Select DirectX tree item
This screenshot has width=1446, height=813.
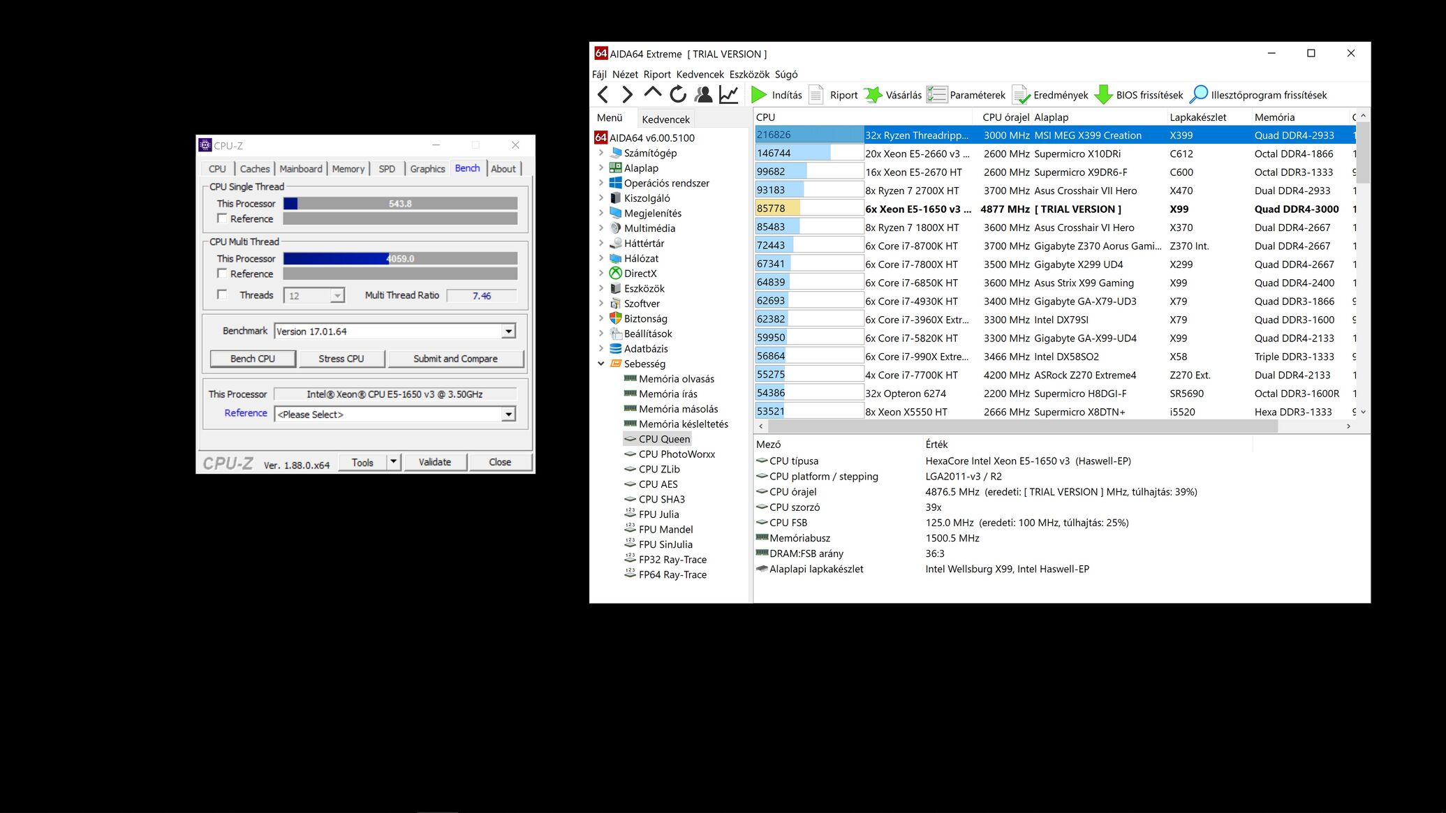[640, 274]
